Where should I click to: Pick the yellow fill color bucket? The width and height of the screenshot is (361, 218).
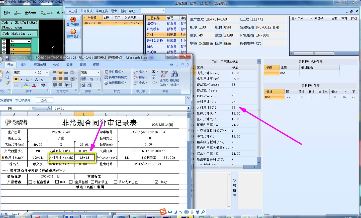(26, 85)
